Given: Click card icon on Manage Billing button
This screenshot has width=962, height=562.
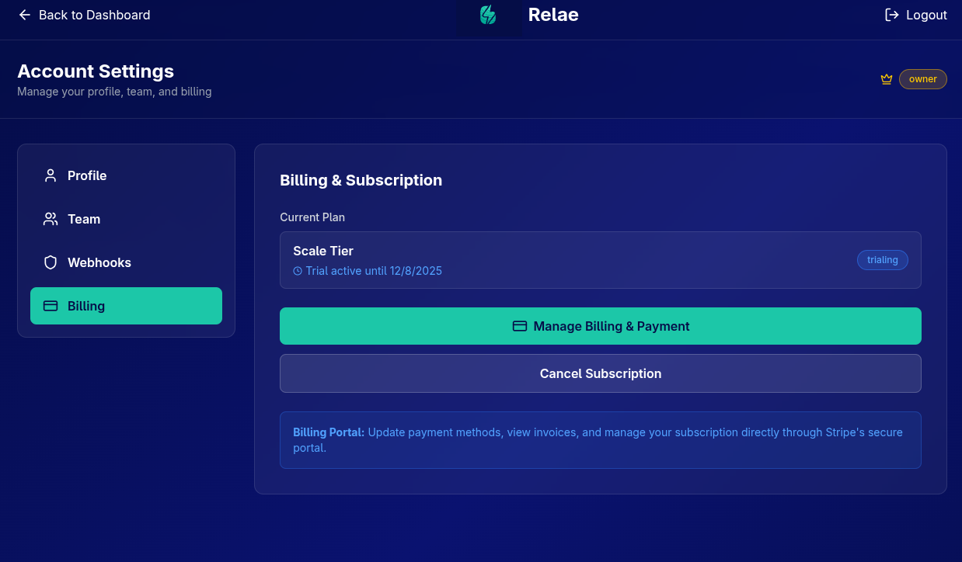Looking at the screenshot, I should pyautogui.click(x=520, y=326).
